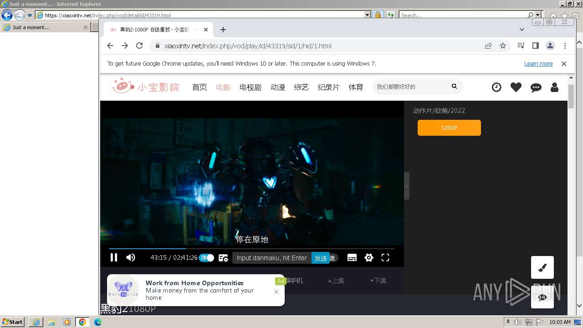Reload the Chrome page
Viewport: 583px width, 328px height.
[x=140, y=46]
